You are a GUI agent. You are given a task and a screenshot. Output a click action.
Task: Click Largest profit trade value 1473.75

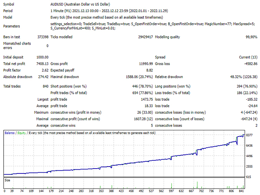coord(147,99)
